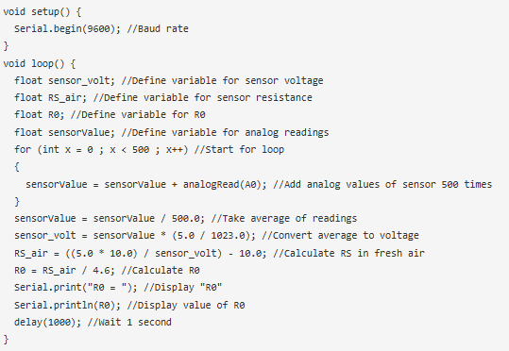
Task: Click the void setup() line
Action: pos(42,12)
